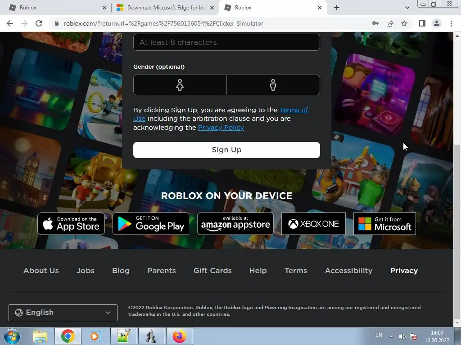Screen dimensions: 461x345
Task: Open the Blog footer link
Action: tap(121, 270)
